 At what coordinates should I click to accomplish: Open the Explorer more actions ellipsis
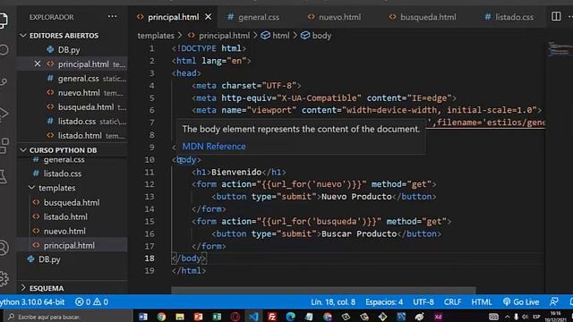(x=113, y=17)
